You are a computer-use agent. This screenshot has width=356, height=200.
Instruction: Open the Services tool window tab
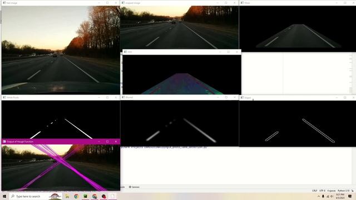tap(134, 187)
